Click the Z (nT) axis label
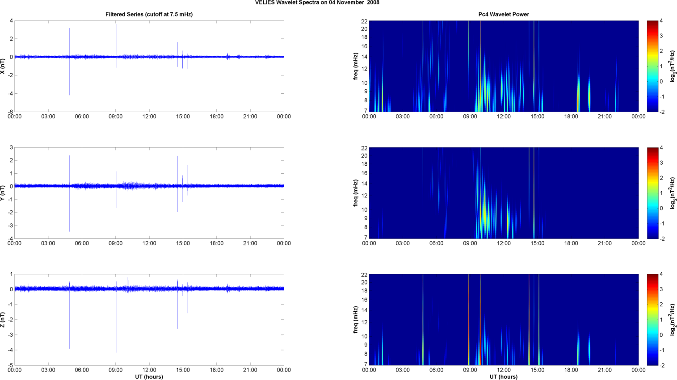Image resolution: width=677 pixels, height=380 pixels. 3,320
